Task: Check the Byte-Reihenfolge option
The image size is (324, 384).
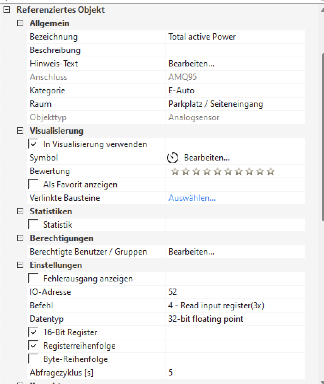Action: 34,359
